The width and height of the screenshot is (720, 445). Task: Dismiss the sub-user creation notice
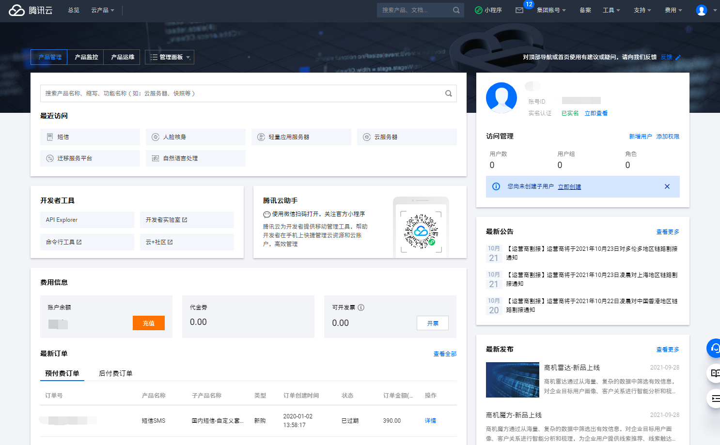pyautogui.click(x=667, y=186)
